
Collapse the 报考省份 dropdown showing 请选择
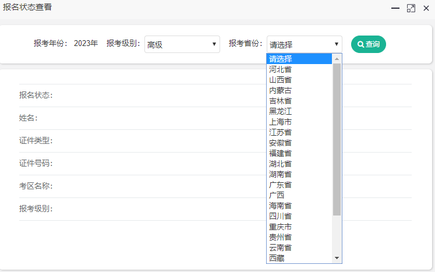[x=304, y=44]
